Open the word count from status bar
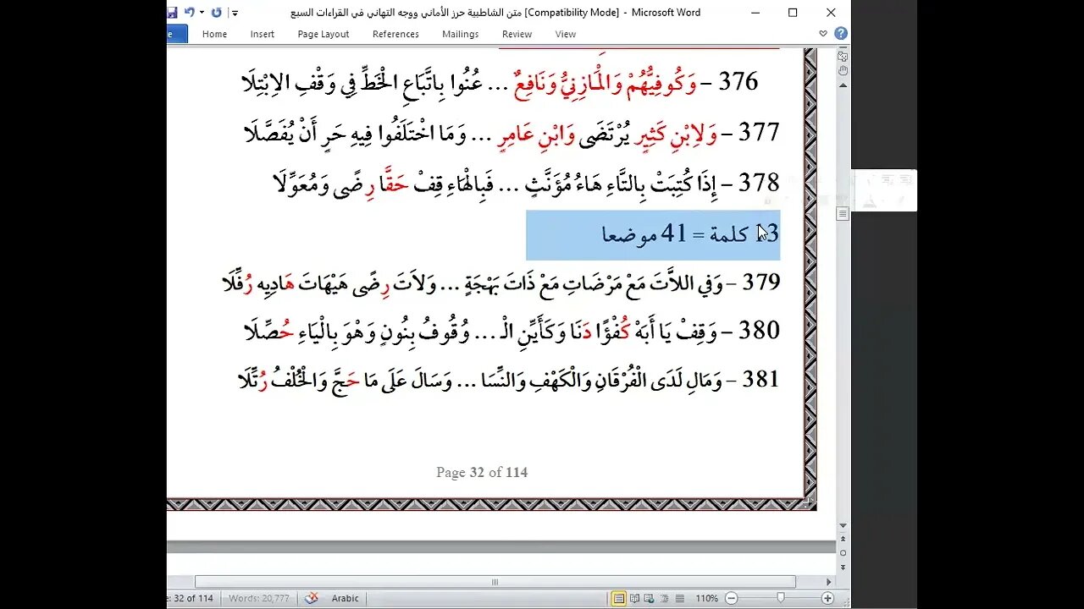The width and height of the screenshot is (1084, 609). pos(258,598)
